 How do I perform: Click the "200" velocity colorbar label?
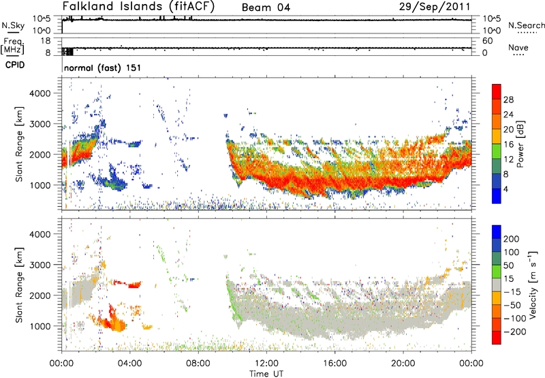512,239
